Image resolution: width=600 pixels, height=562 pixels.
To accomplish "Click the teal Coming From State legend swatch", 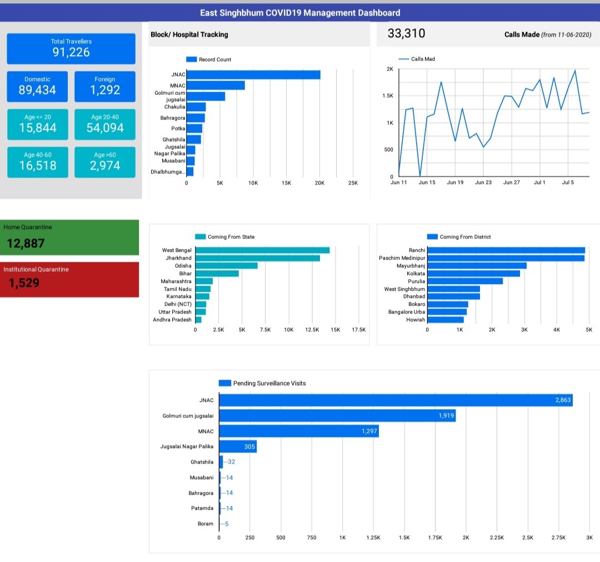I will (200, 237).
